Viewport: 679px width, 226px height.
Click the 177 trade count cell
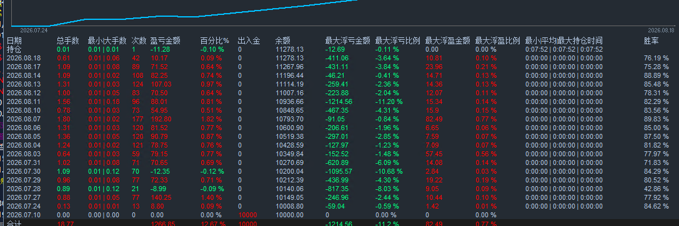(x=137, y=119)
